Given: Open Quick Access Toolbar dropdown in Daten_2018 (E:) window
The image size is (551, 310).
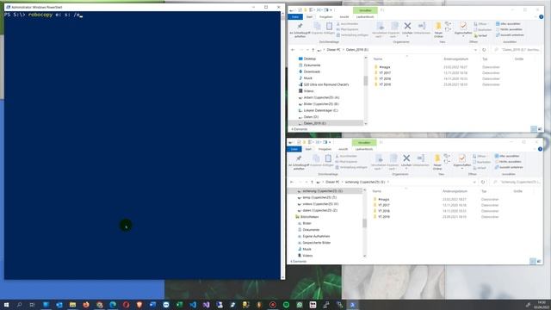Looking at the screenshot, I should tap(331, 10).
